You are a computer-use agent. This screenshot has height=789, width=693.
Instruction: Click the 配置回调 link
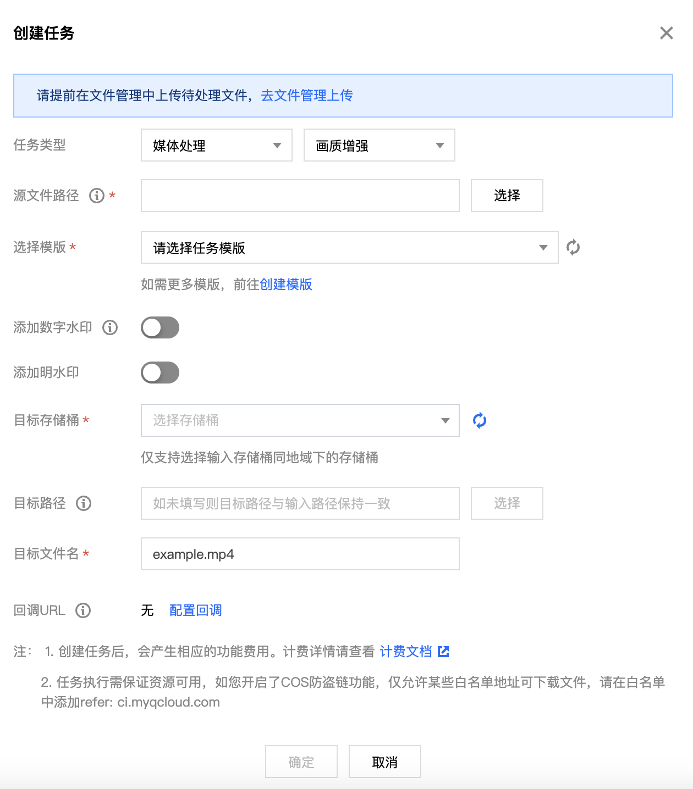pyautogui.click(x=196, y=610)
